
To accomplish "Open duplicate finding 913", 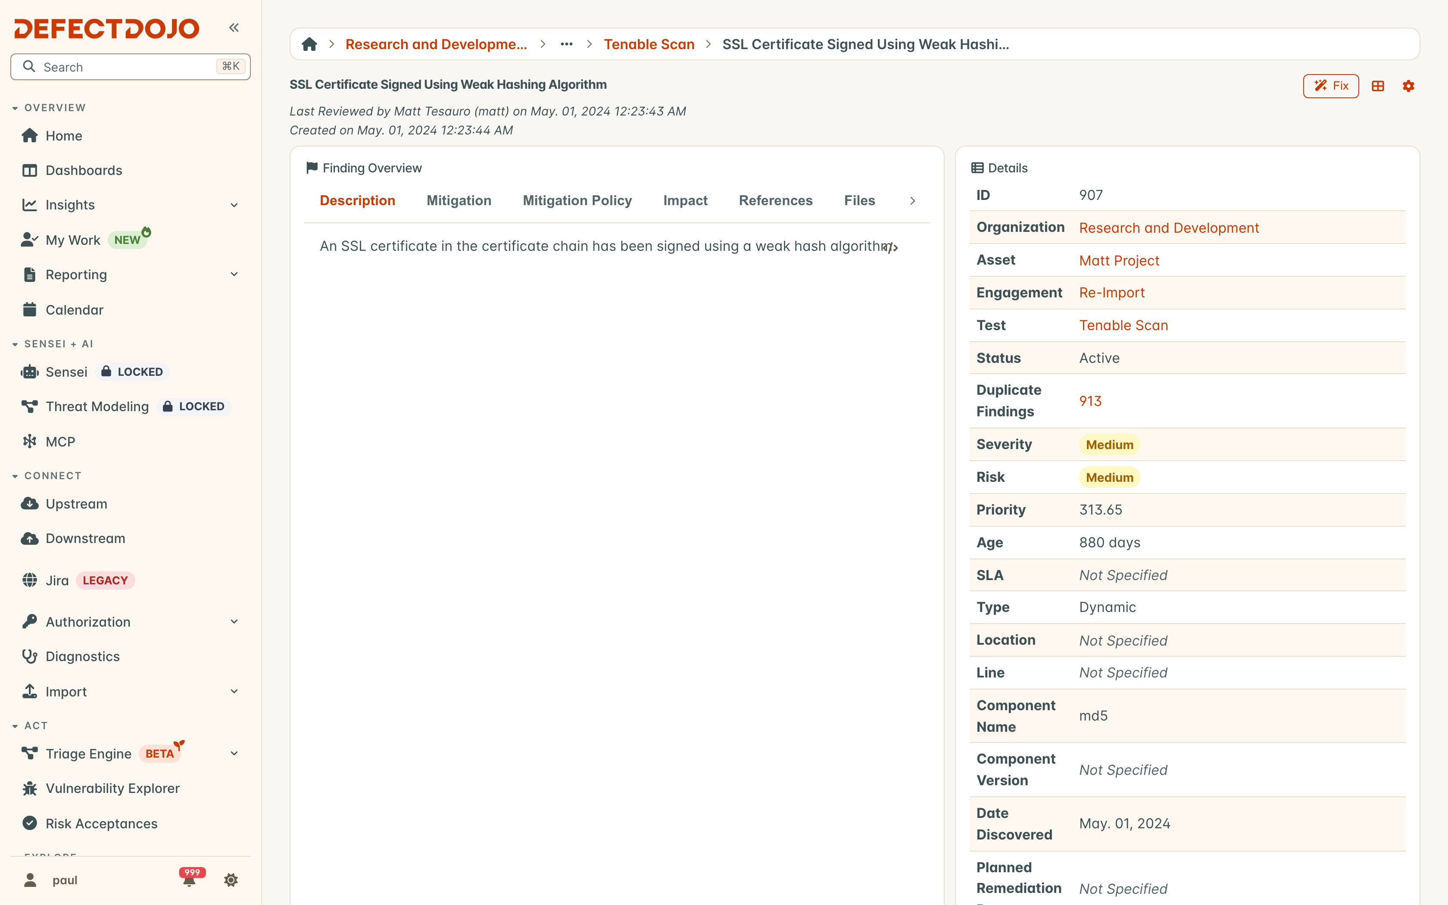I will pyautogui.click(x=1090, y=401).
